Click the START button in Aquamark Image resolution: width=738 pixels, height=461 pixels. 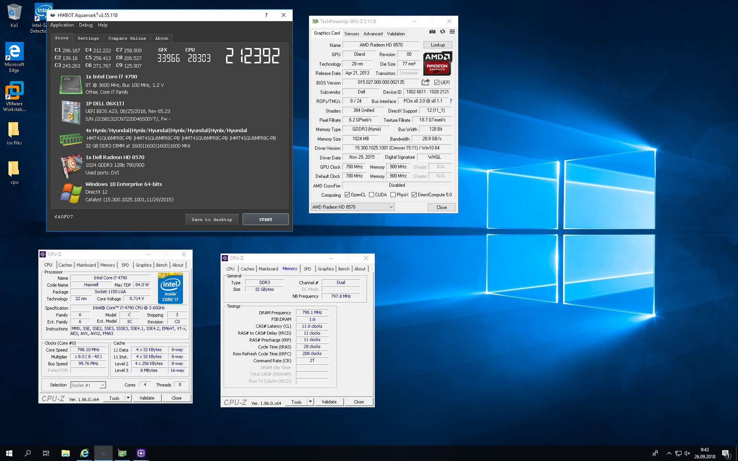(266, 219)
